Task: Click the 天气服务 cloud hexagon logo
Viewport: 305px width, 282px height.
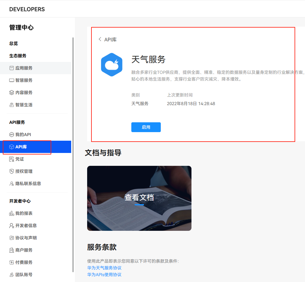Action: click(112, 65)
